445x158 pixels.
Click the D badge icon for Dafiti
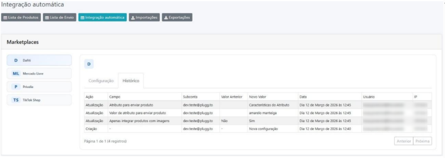[x=16, y=60]
